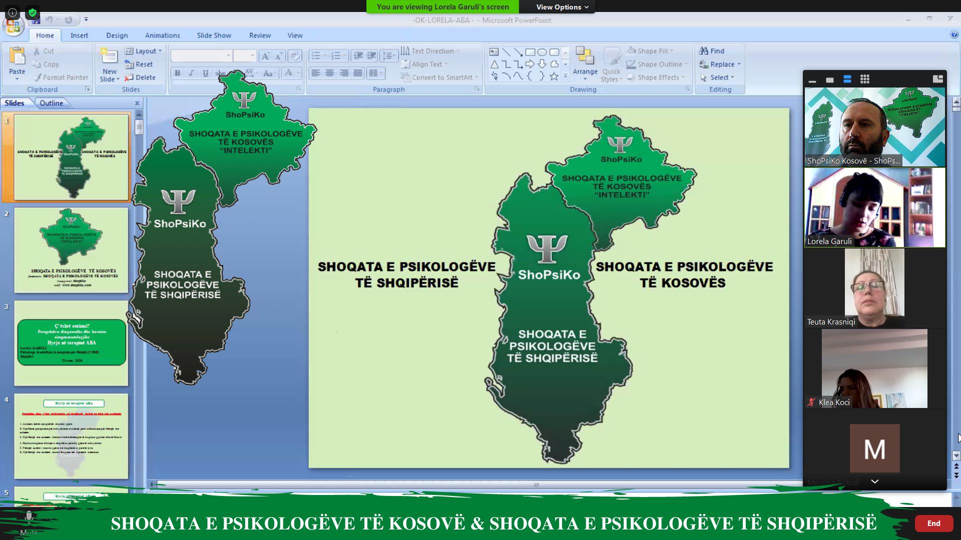Shrink font size with smaller A
The image size is (961, 540).
279,55
